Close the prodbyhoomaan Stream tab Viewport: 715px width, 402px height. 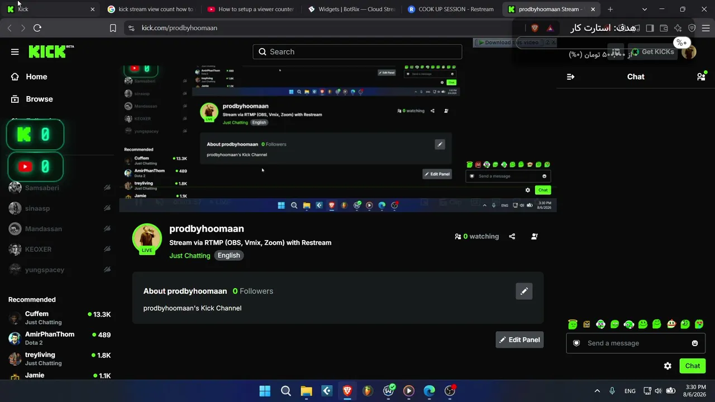[x=593, y=9]
